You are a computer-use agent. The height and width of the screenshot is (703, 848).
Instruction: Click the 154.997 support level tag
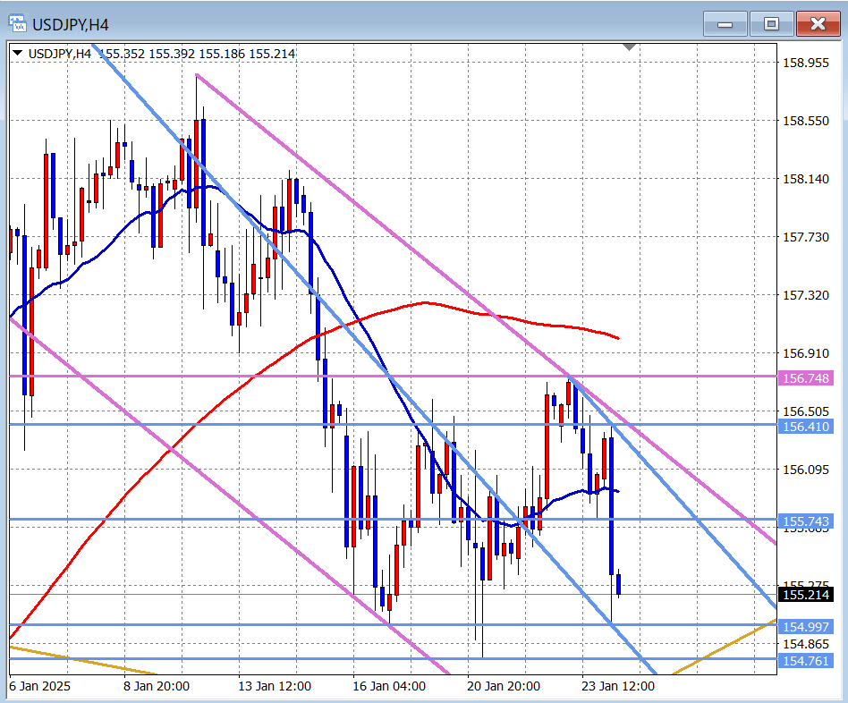click(806, 625)
